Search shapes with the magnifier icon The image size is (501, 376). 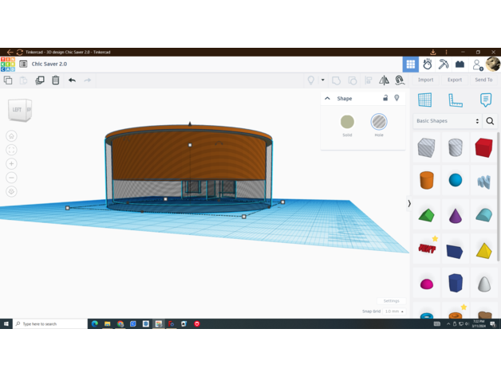[490, 121]
